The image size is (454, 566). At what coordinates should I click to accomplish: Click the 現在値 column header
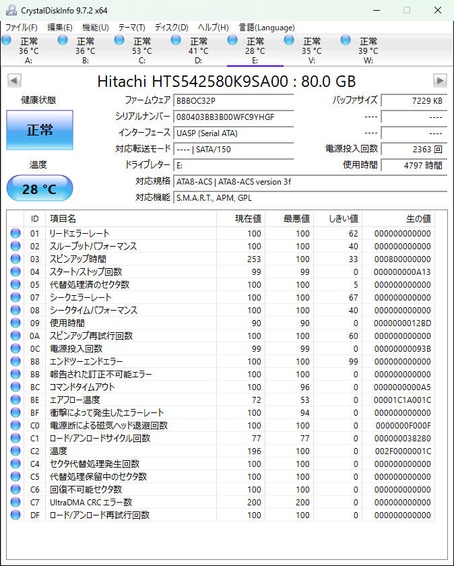(x=240, y=219)
